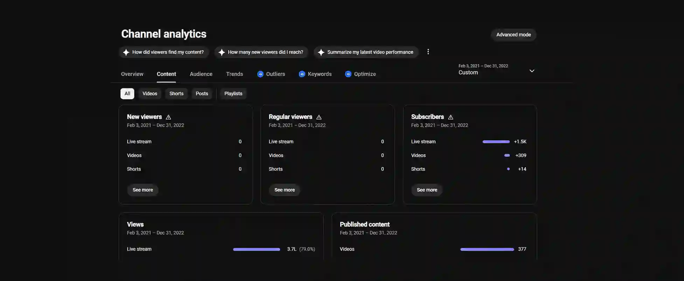The image size is (684, 281).
Task: Click 'Videos' label in Subscribers card
Action: (x=419, y=155)
